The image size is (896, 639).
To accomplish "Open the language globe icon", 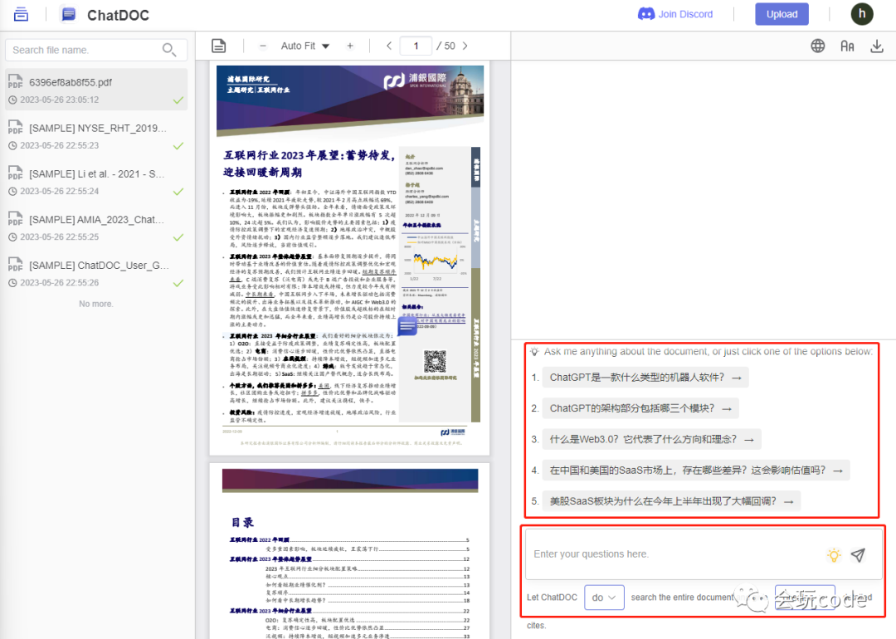I will pyautogui.click(x=817, y=46).
